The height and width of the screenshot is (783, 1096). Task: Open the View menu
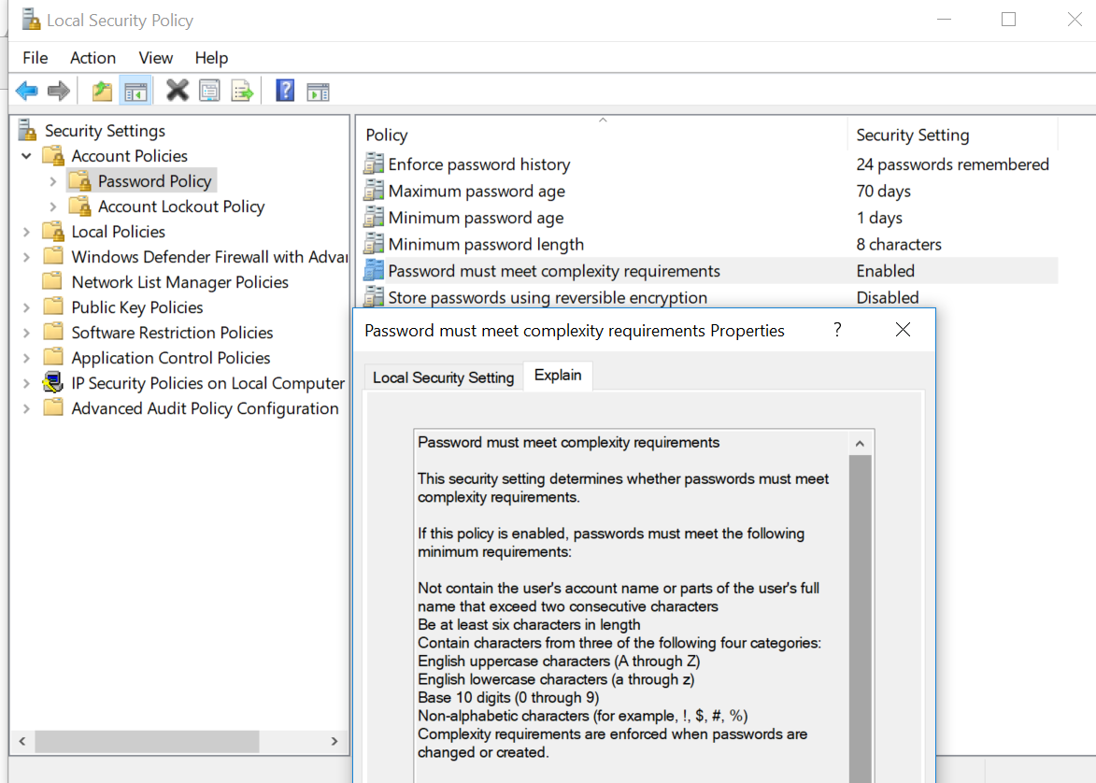pyautogui.click(x=156, y=57)
